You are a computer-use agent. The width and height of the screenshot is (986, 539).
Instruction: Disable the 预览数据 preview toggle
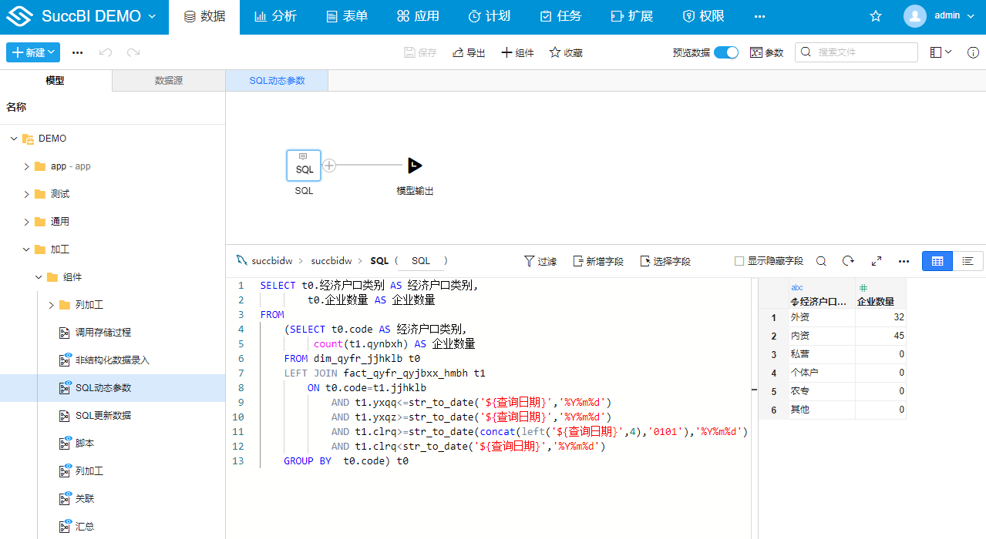723,52
